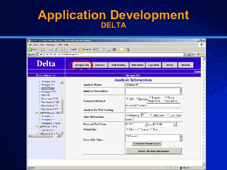Select the Group Comparison radio button

(x=166, y=97)
